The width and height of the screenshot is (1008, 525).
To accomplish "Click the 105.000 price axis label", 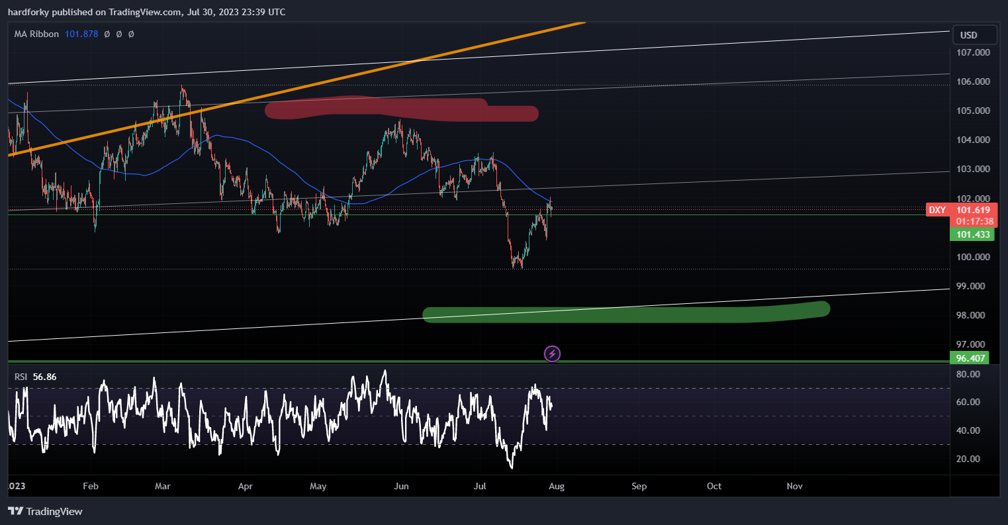I will [974, 111].
